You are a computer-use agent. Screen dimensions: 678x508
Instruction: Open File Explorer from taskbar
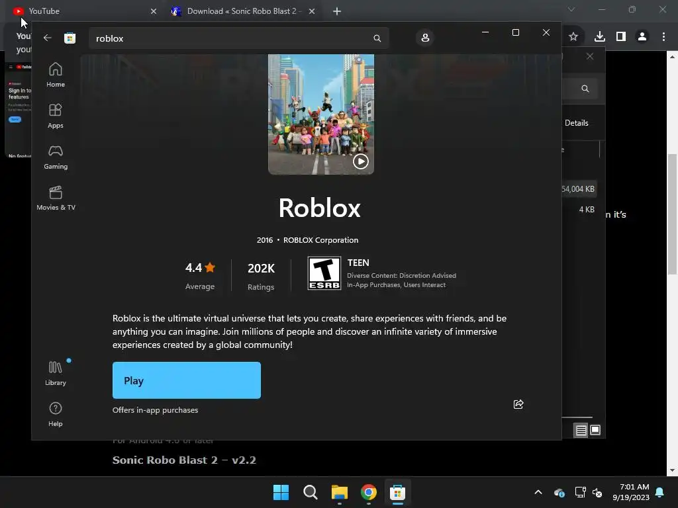340,492
